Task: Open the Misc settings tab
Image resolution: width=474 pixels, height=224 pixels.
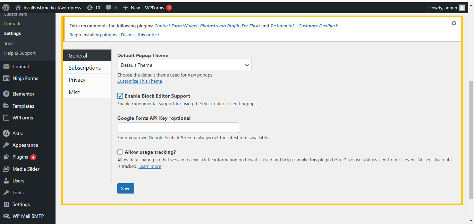Action: click(74, 92)
